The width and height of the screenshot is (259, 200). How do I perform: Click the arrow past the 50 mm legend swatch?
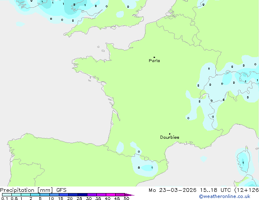pyautogui.click(x=129, y=195)
